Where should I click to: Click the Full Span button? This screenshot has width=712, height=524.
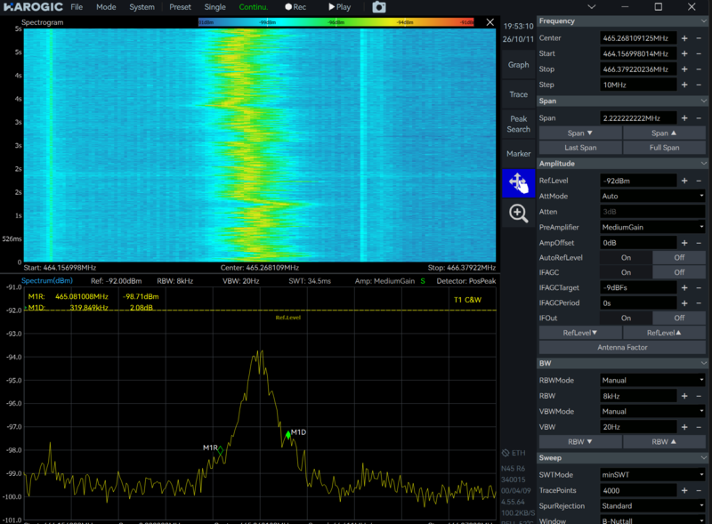point(664,148)
